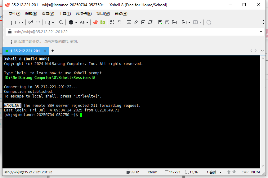Open the 帮助(H) menu
Viewport: 268px width, 178px height.
pyautogui.click(x=121, y=14)
